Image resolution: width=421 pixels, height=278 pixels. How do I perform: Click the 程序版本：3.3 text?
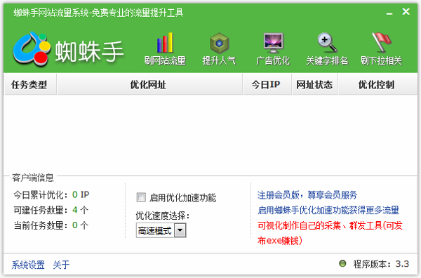point(381,264)
